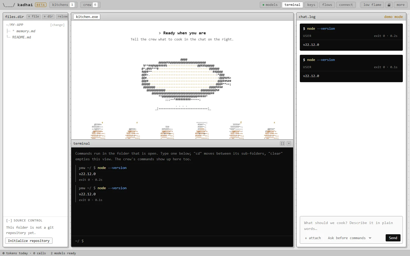Toggle the terminal view button

pyautogui.click(x=292, y=5)
